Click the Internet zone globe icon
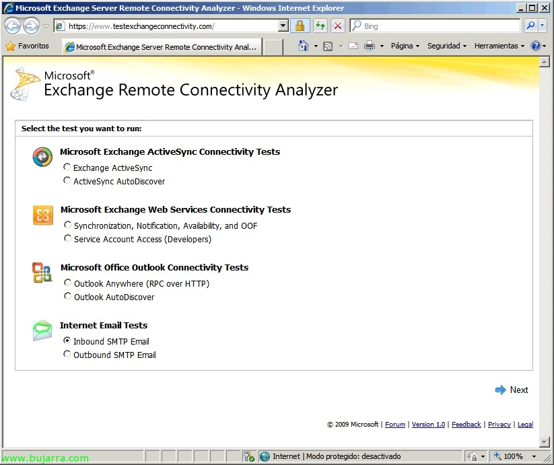 pyautogui.click(x=265, y=456)
